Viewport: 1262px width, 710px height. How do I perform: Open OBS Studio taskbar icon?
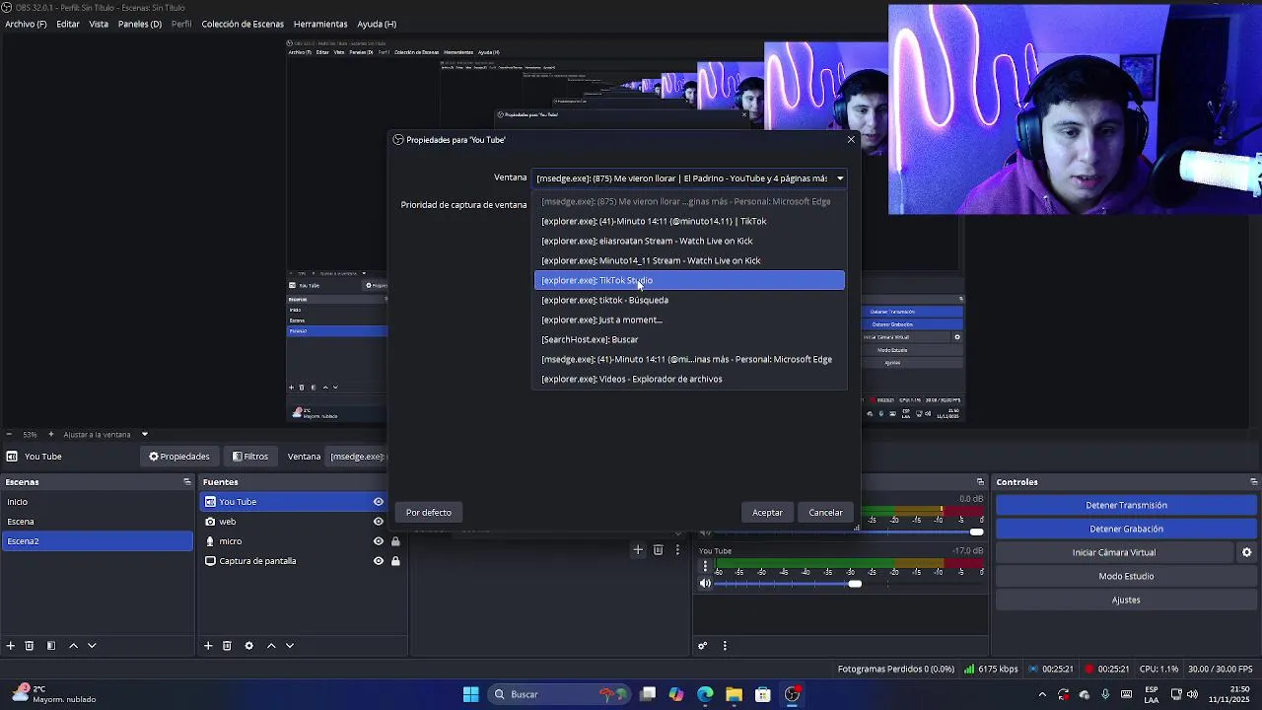coord(792,694)
